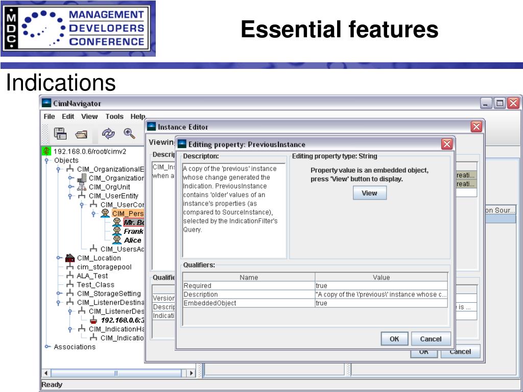The image size is (523, 392).
Task: Expand the CIM_OrgUnit node
Action: (x=70, y=187)
